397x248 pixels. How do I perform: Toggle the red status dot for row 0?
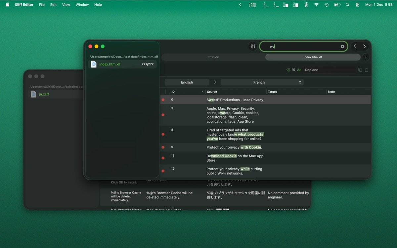point(163,100)
